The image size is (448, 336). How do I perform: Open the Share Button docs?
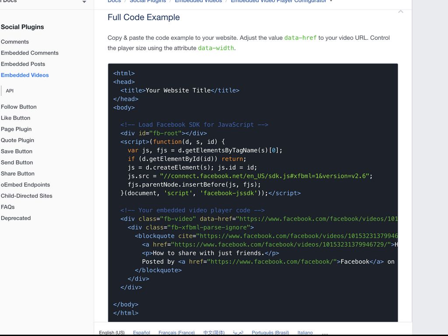coord(17,174)
